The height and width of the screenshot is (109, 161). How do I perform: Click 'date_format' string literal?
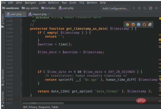point(107,91)
